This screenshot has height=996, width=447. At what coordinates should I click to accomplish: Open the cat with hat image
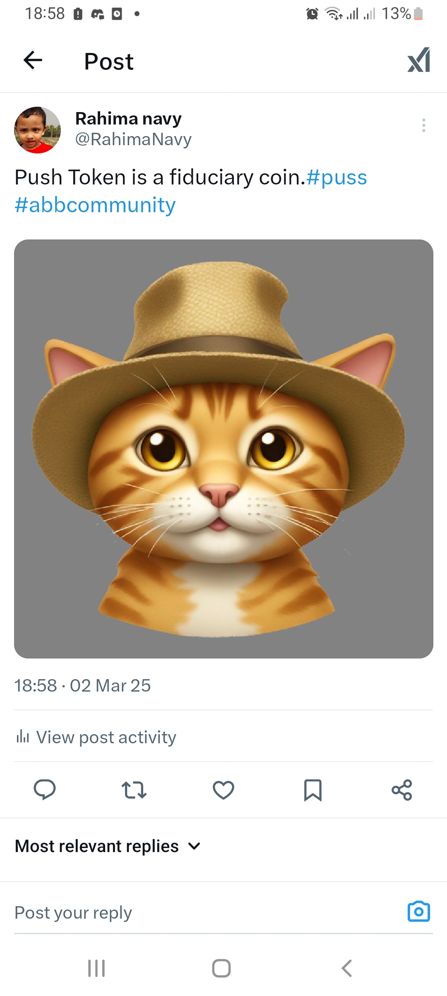[x=223, y=449]
